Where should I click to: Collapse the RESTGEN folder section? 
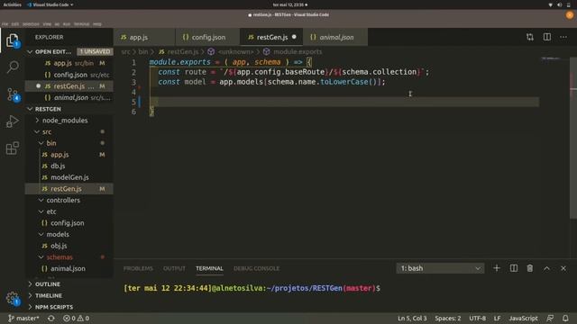[x=30, y=109]
